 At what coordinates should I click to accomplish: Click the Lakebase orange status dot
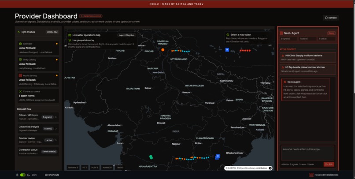(57, 44)
